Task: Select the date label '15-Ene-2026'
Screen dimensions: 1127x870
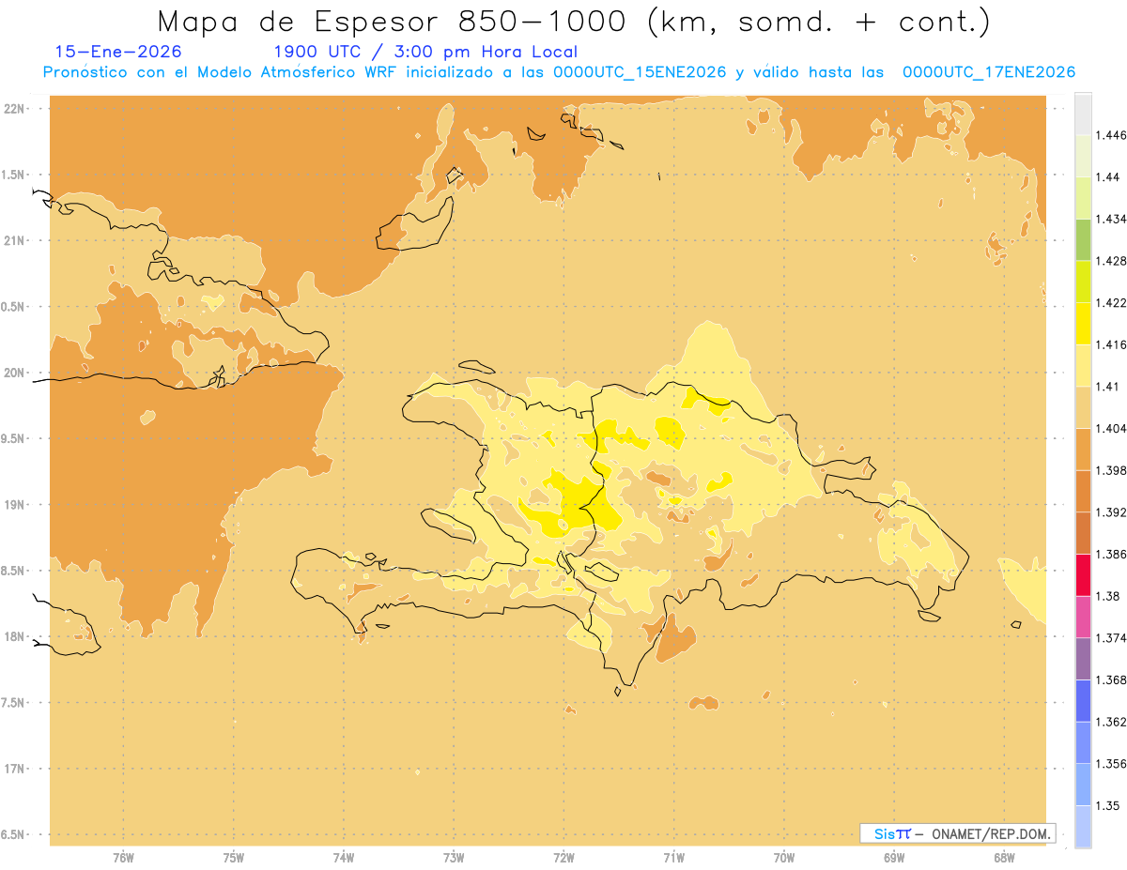Action: 118,52
